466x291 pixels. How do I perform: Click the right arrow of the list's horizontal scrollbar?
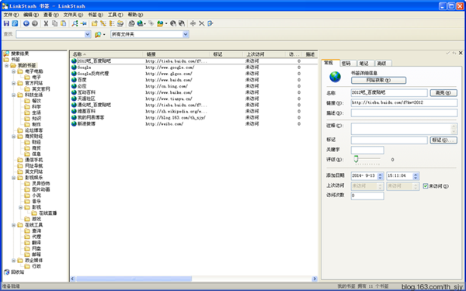(x=315, y=279)
